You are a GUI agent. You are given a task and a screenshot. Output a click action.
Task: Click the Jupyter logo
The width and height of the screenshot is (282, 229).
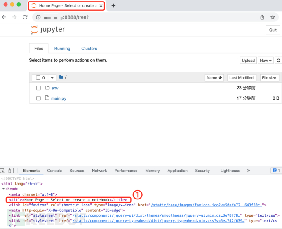coord(47,30)
